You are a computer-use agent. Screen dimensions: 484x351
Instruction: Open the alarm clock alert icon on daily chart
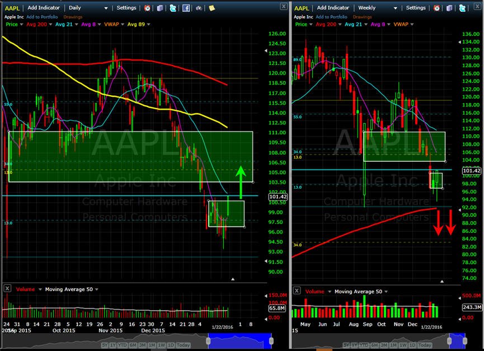click(147, 8)
